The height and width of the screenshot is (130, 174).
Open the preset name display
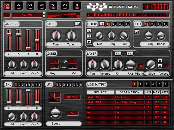pyautogui.click(x=128, y=15)
